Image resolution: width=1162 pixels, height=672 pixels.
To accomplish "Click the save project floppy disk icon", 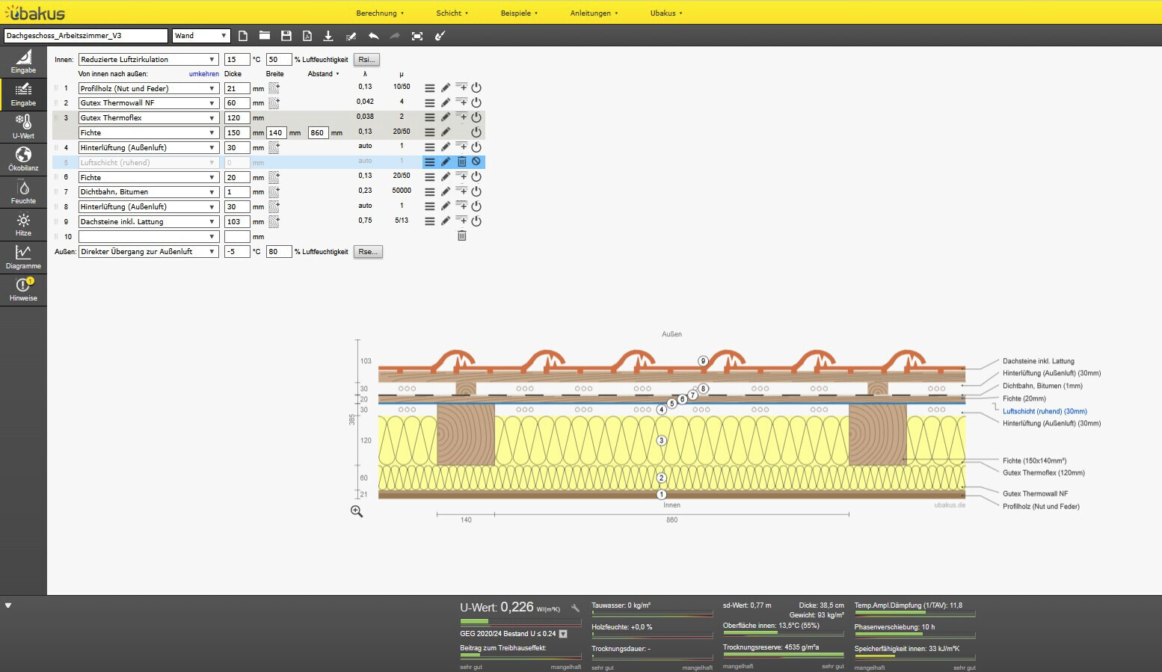I will tap(286, 36).
